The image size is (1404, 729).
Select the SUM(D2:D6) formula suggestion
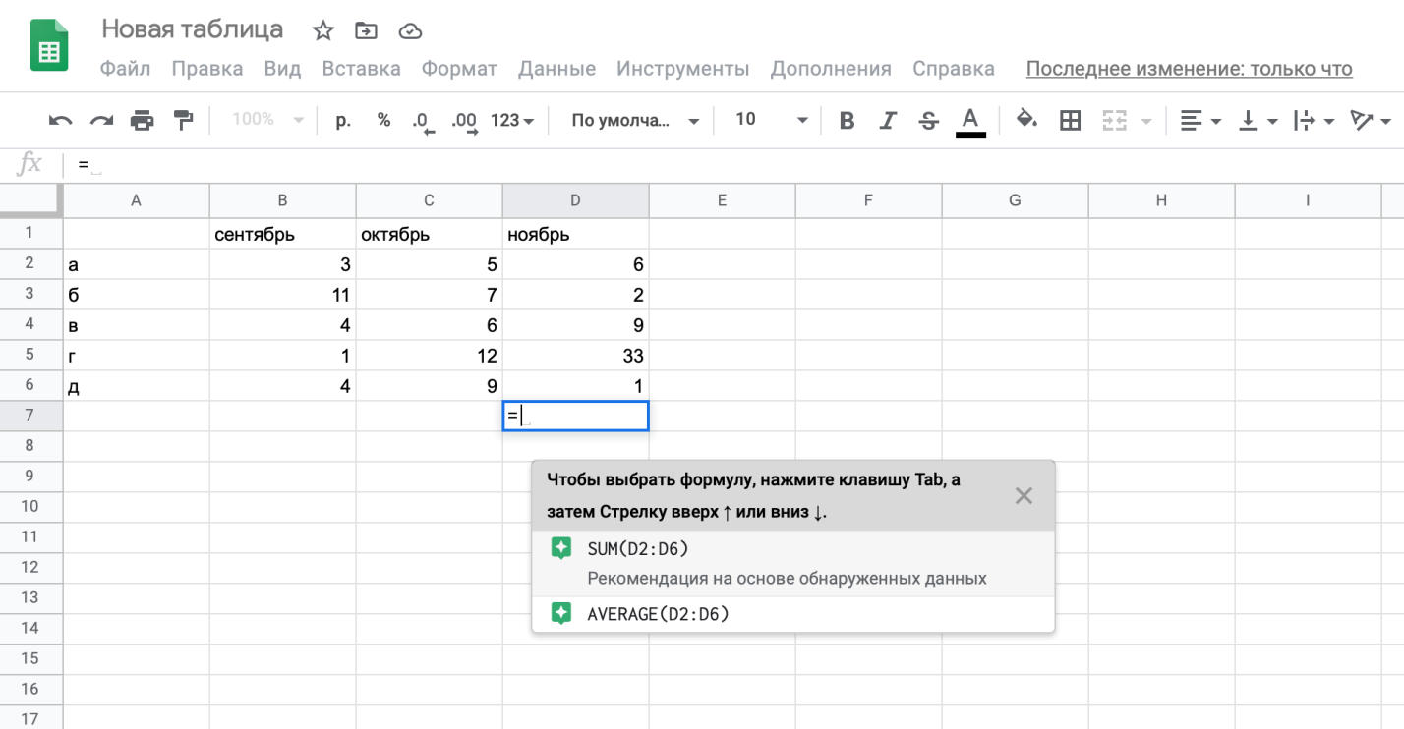click(639, 547)
